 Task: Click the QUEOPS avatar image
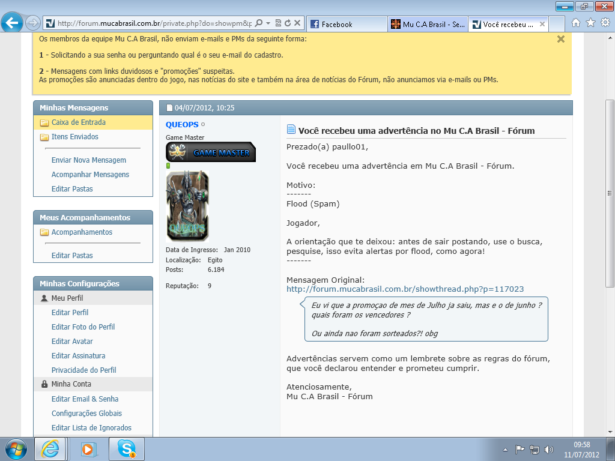(187, 206)
